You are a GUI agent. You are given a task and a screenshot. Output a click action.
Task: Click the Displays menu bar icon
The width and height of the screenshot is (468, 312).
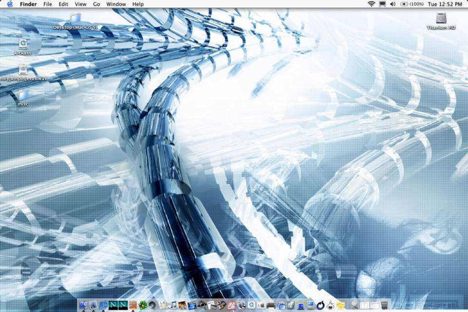(382, 4)
